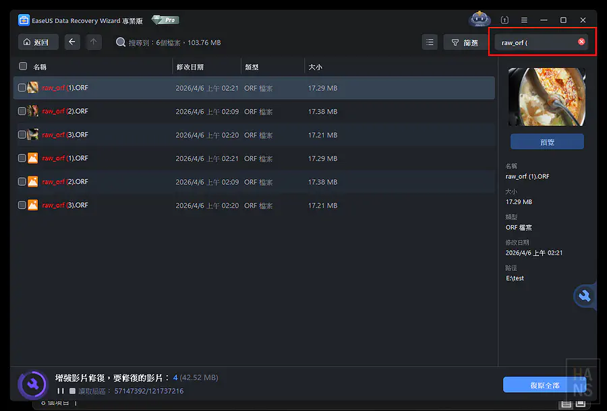
Task: Open the hamburger menu in title bar
Action: (x=524, y=20)
